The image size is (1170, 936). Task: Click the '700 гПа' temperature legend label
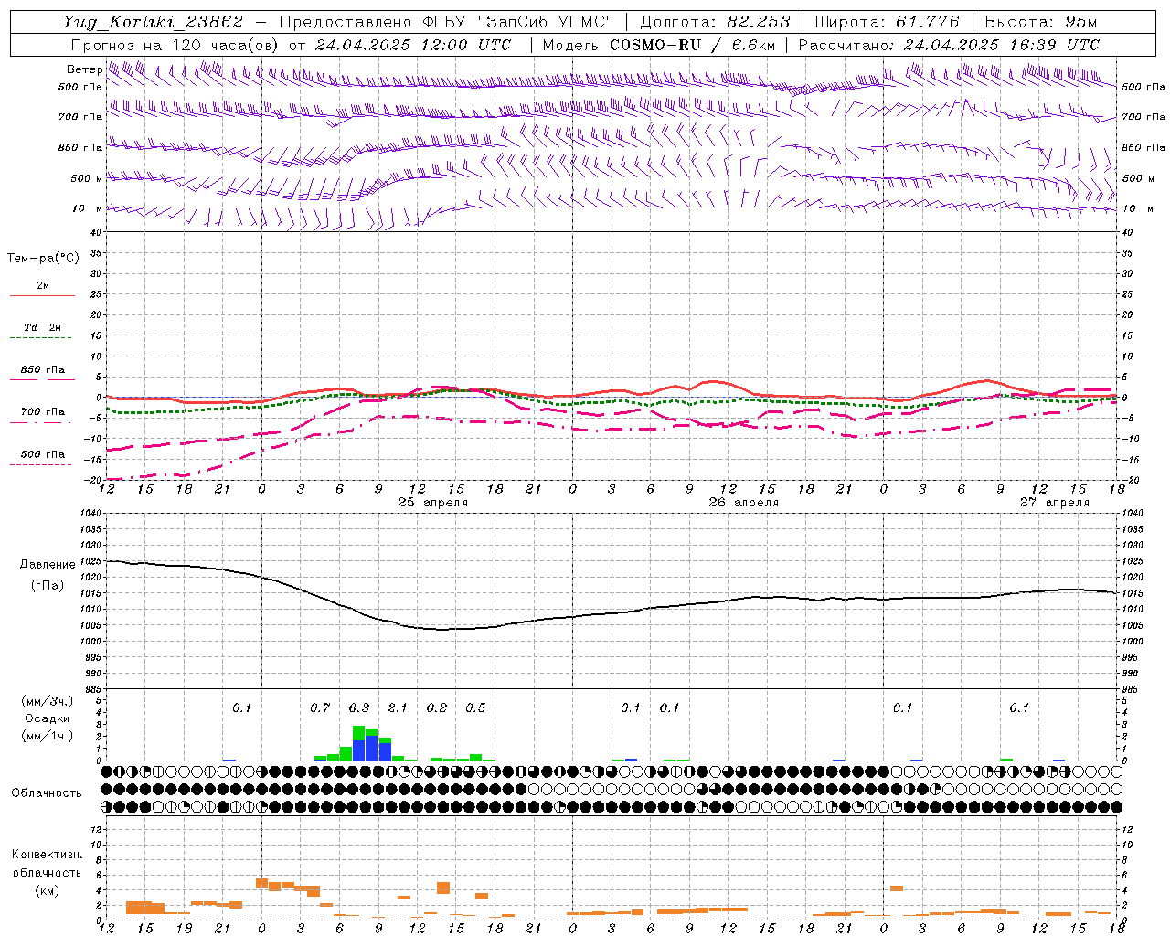pos(43,412)
